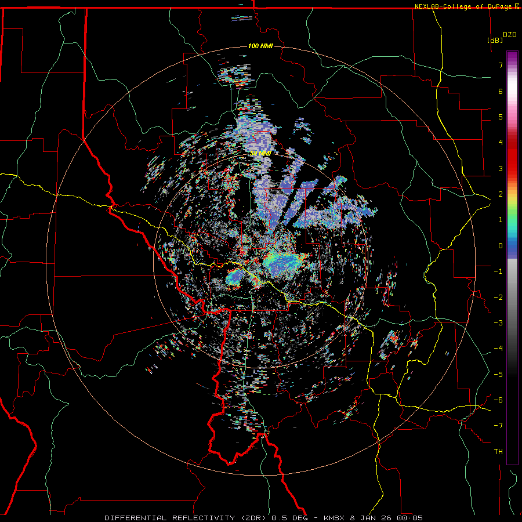Click the TH threshold label

coord(498,452)
